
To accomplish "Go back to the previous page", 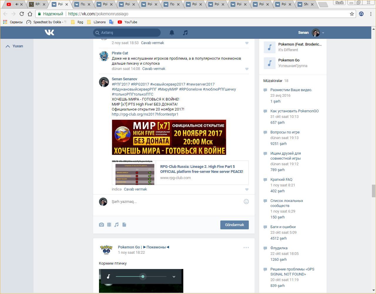I will (5, 14).
